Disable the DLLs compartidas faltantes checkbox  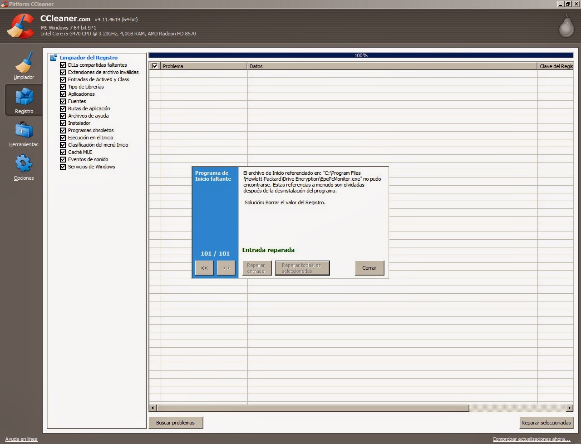click(63, 65)
